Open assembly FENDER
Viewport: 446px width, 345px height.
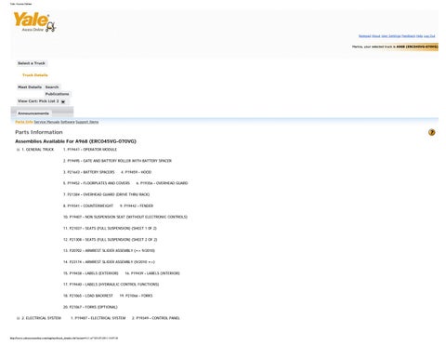coord(137,206)
